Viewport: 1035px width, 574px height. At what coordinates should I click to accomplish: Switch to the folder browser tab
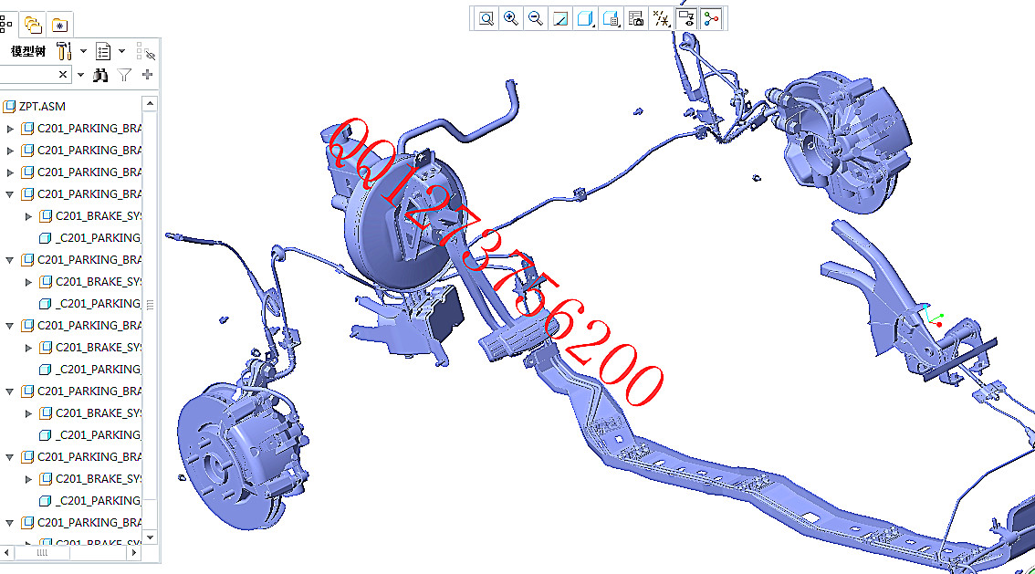(32, 24)
